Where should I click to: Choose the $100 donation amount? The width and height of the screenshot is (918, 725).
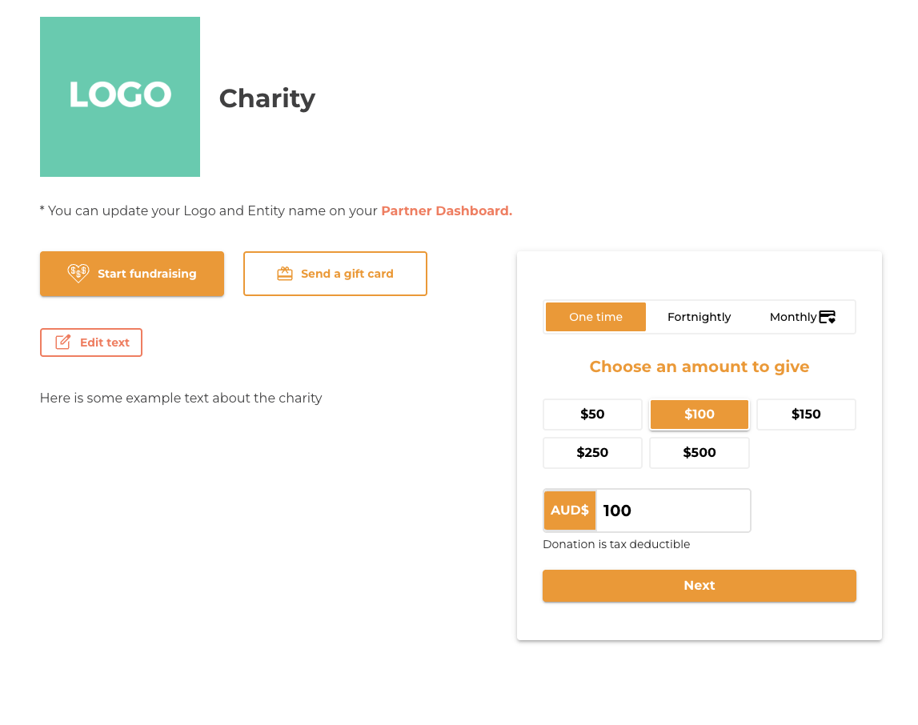click(699, 415)
